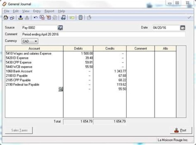The height and width of the screenshot is (145, 196).
Task: Open the Currency CAD dropdown
Action: (30, 41)
